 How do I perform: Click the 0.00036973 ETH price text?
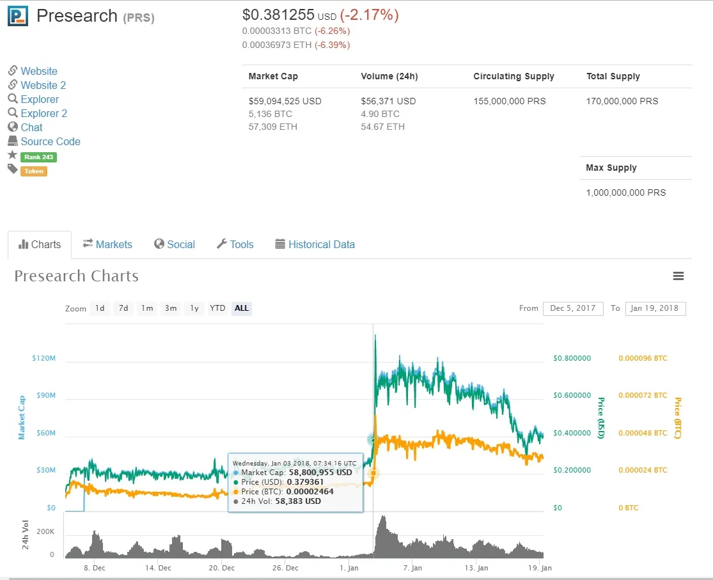277,45
